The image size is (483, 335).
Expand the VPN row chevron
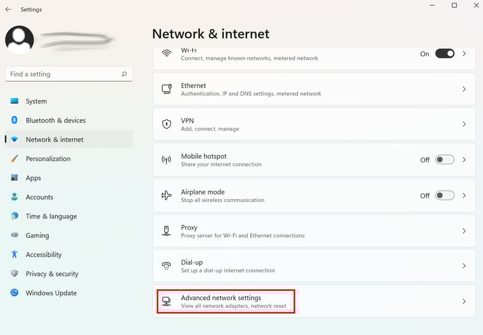(x=464, y=124)
